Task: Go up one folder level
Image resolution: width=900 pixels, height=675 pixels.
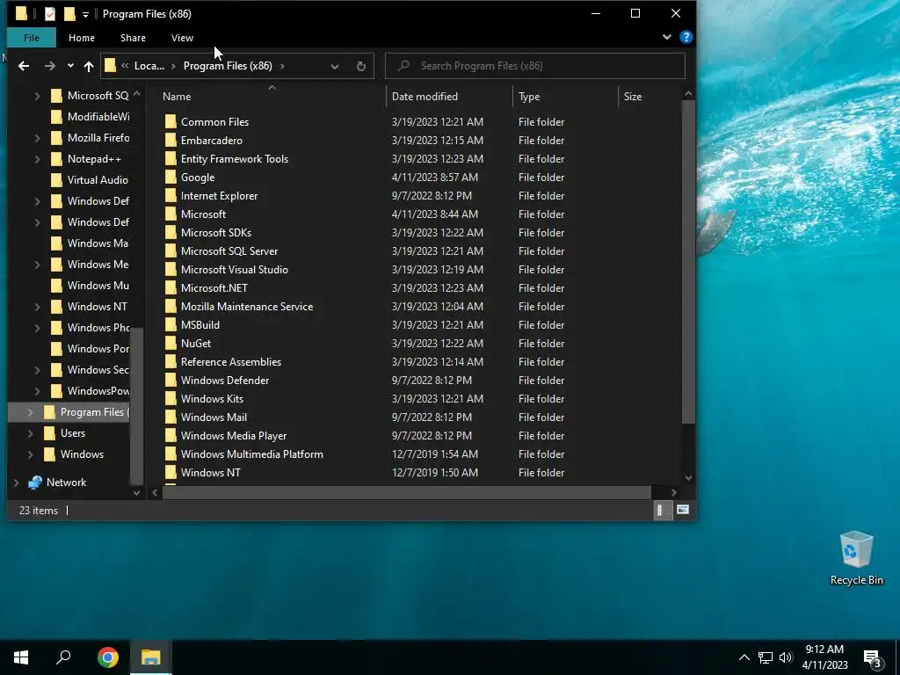Action: (89, 66)
